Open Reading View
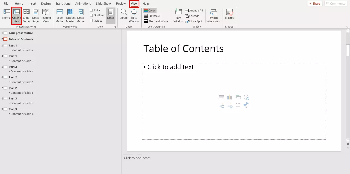 pos(46,16)
